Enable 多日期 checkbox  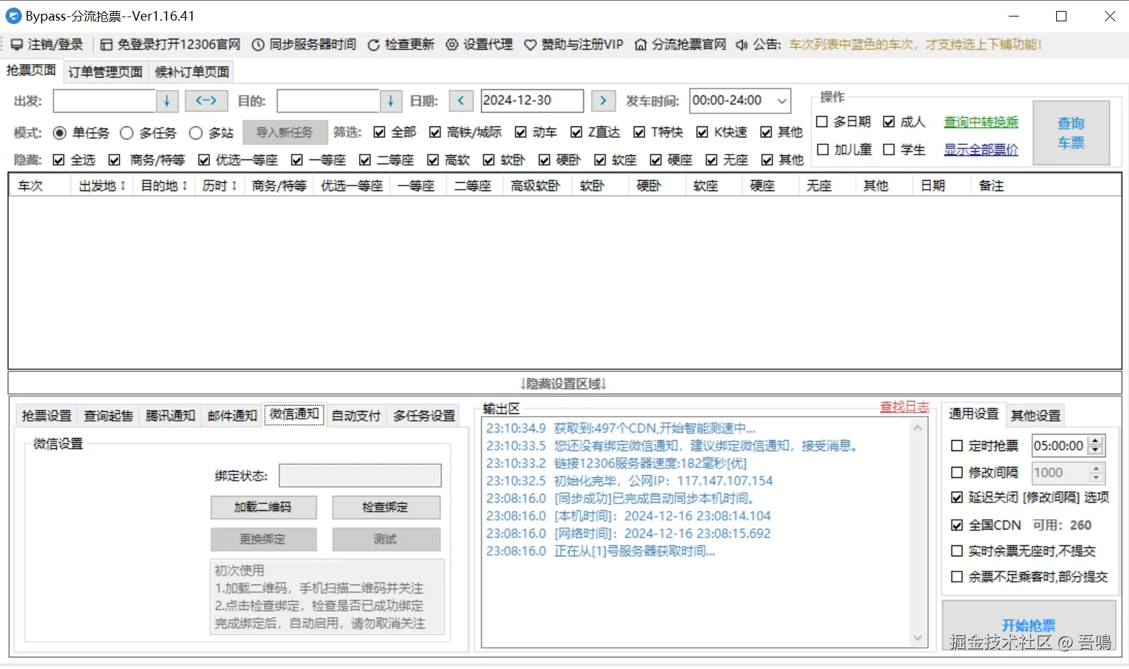(822, 122)
